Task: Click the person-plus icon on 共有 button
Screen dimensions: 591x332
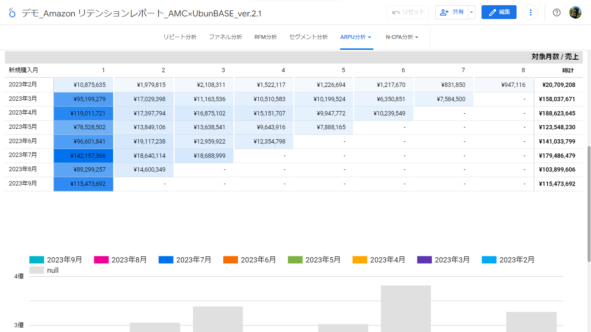Action: click(x=443, y=12)
